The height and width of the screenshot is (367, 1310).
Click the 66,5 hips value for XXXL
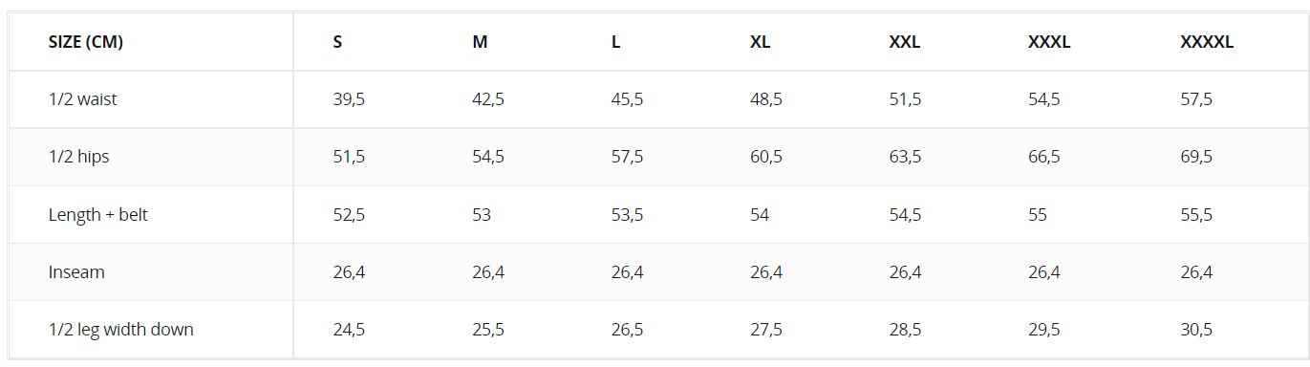1043,157
